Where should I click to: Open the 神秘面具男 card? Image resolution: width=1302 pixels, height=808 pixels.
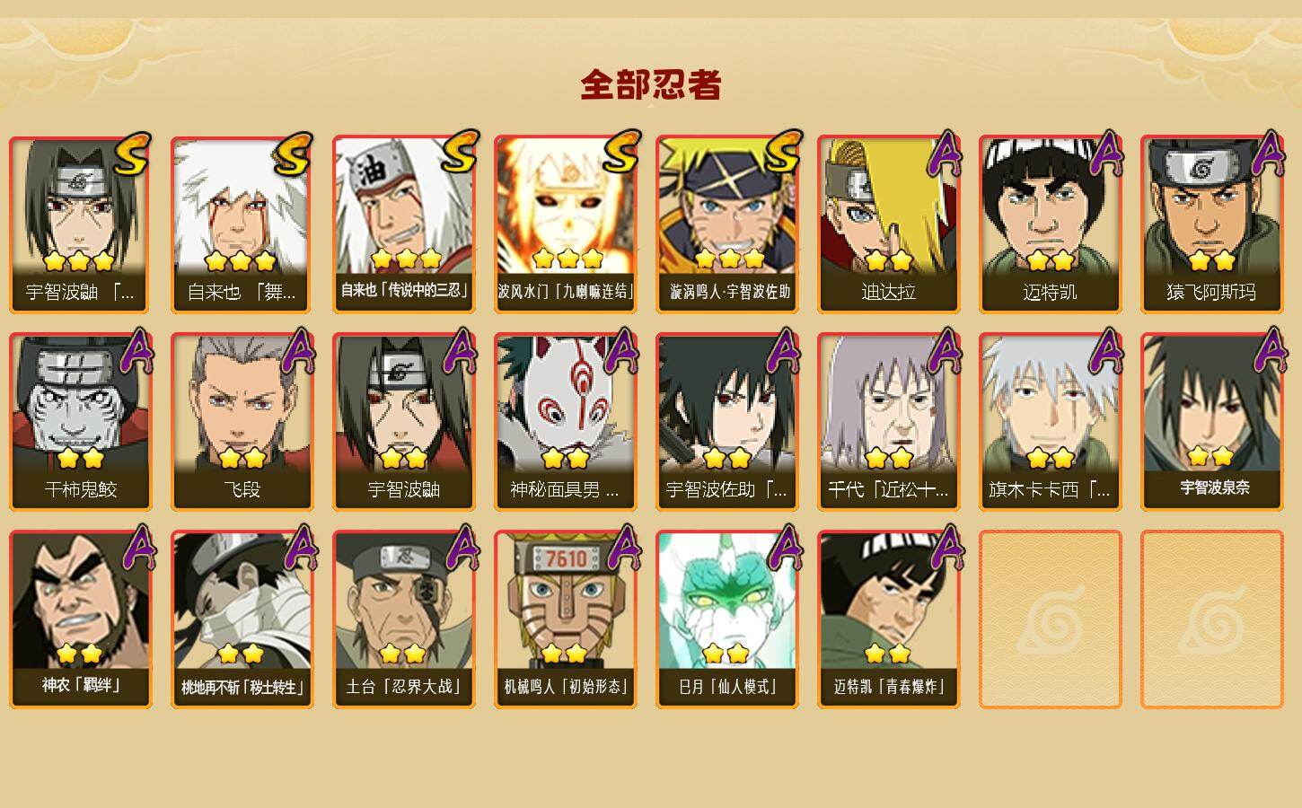(565, 422)
